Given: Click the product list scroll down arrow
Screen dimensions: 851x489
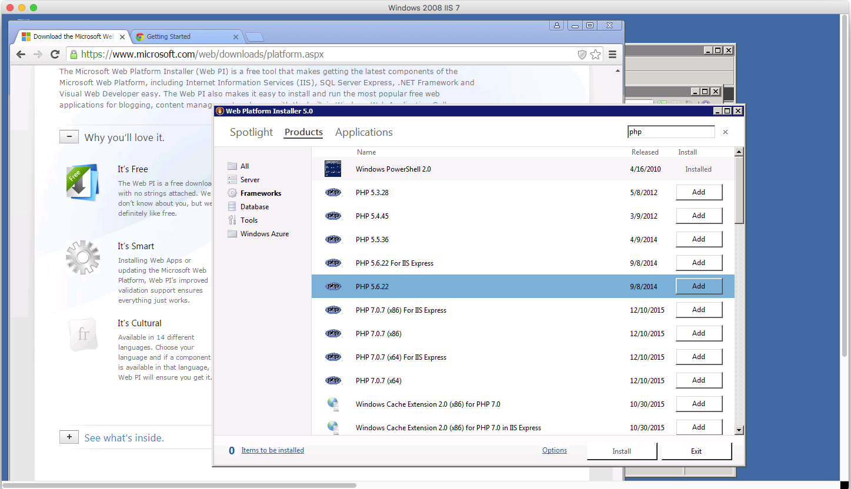Looking at the screenshot, I should [x=739, y=430].
